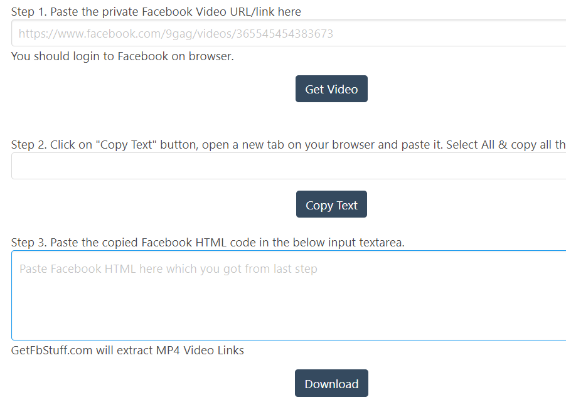566x417 pixels.
Task: Click the 9gag sample URL placeholder text
Action: (x=176, y=34)
